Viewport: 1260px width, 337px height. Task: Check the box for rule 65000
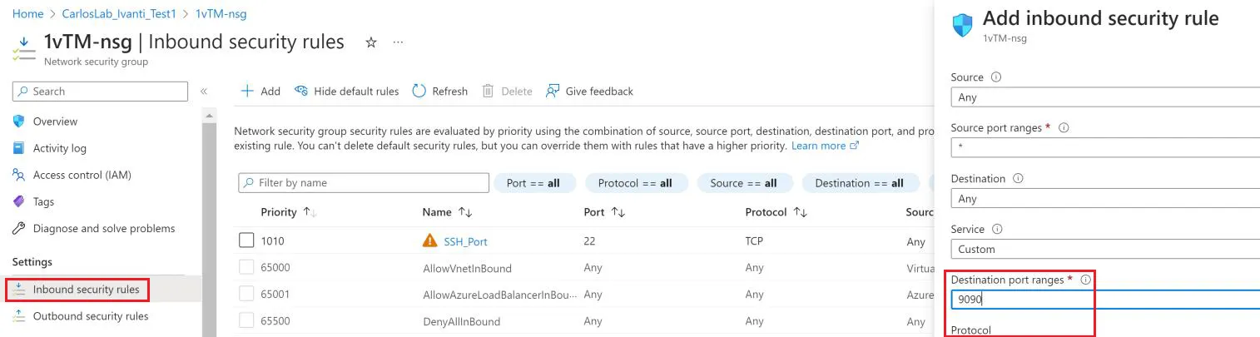coord(246,267)
